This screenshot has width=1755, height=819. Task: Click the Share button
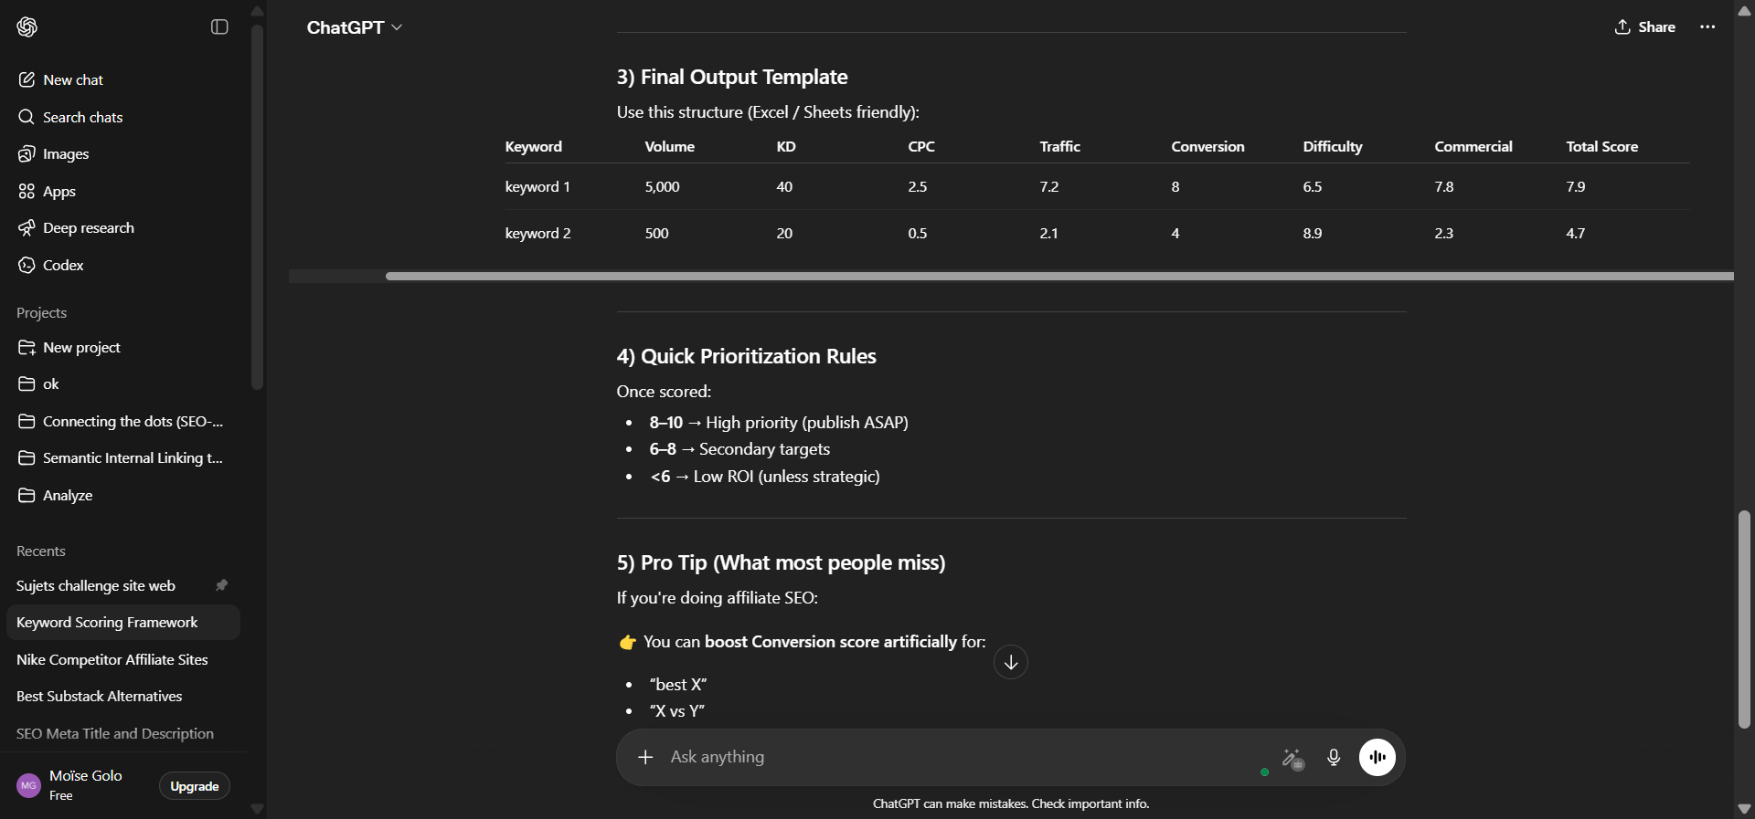(1644, 27)
